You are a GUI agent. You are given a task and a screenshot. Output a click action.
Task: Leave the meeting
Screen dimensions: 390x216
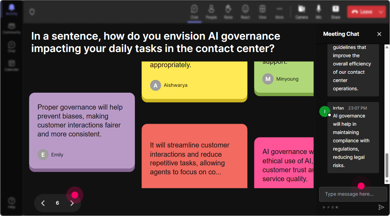point(362,12)
